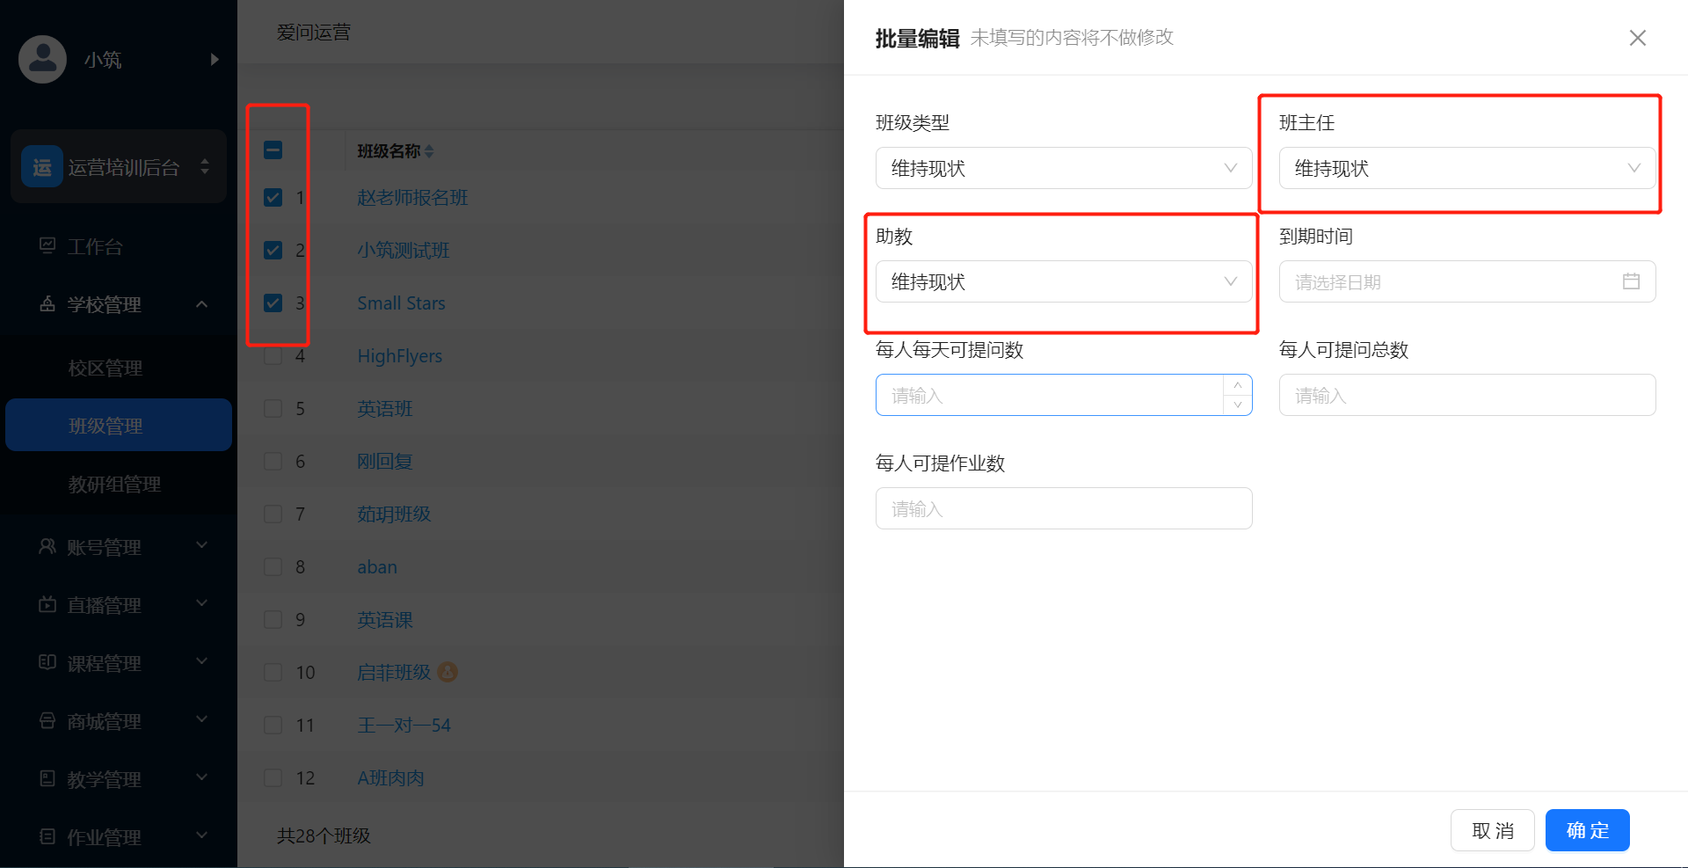
Task: Open 作业管理 menu item
Action: click(x=119, y=837)
